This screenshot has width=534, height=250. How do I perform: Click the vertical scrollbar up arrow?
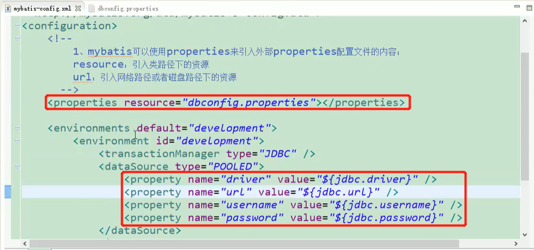(525, 21)
